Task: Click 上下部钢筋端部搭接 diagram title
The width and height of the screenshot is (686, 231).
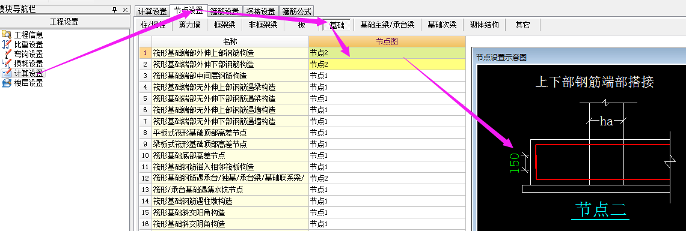Action: coord(595,82)
